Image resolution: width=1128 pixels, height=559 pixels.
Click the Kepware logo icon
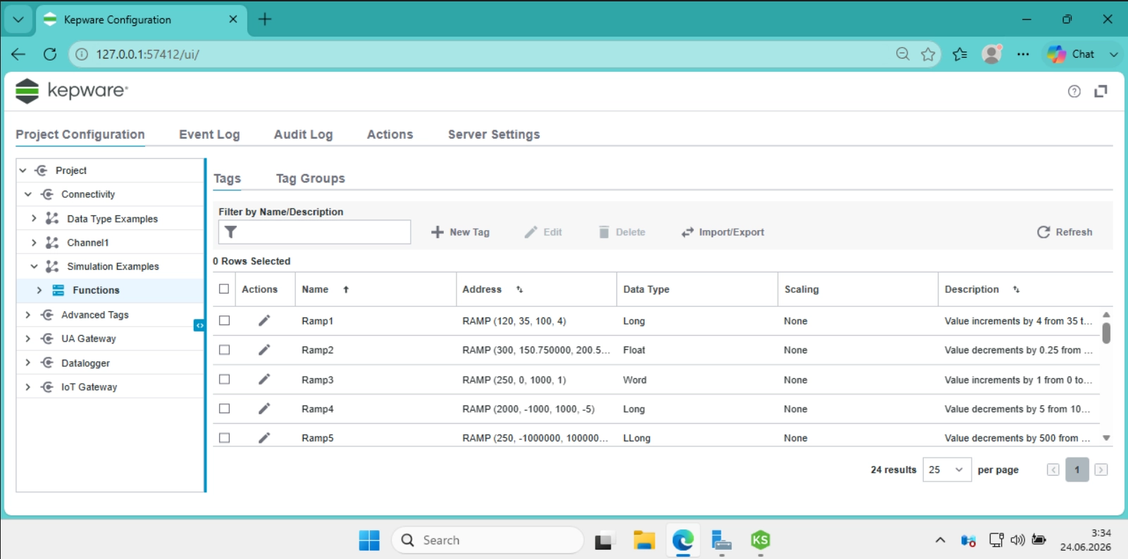tap(27, 91)
